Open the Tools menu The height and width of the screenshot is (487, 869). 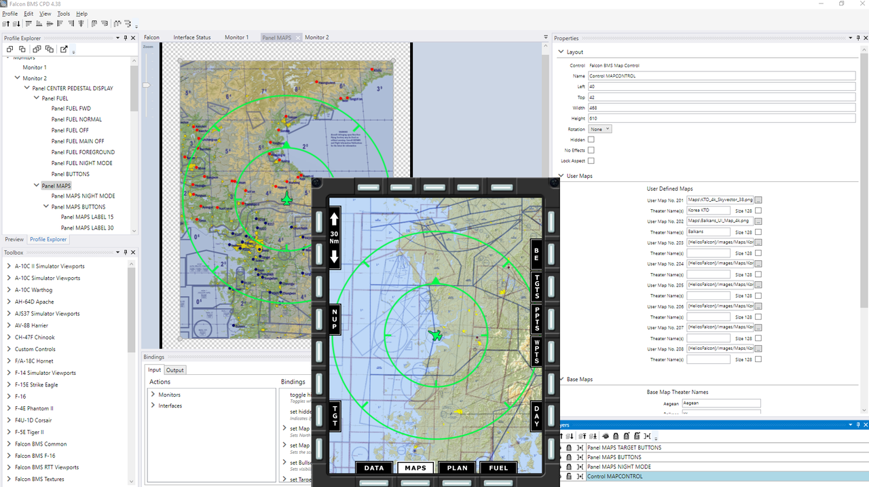tap(63, 14)
